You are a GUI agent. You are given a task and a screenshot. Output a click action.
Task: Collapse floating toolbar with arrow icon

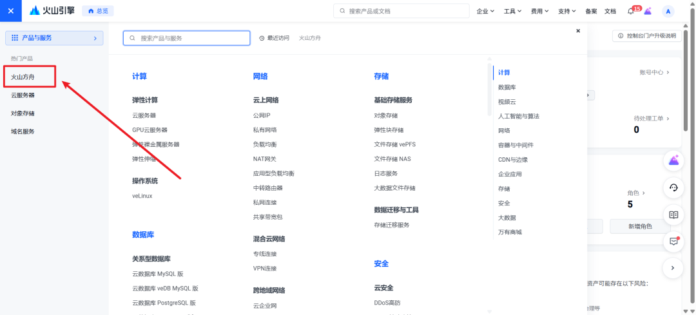(x=673, y=268)
